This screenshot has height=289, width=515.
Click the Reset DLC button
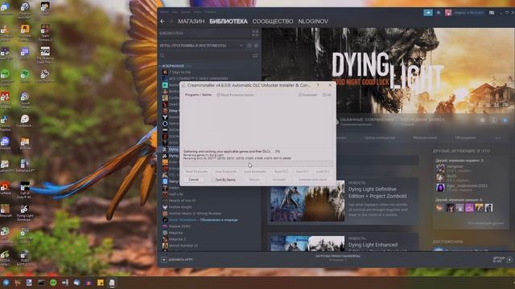[281, 172]
